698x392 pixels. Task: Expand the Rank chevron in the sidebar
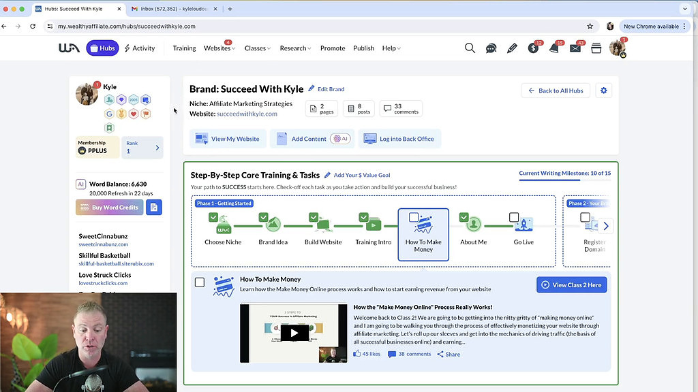(157, 148)
